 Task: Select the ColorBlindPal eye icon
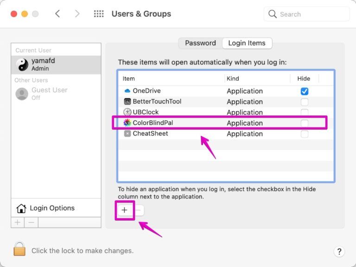[x=127, y=123]
